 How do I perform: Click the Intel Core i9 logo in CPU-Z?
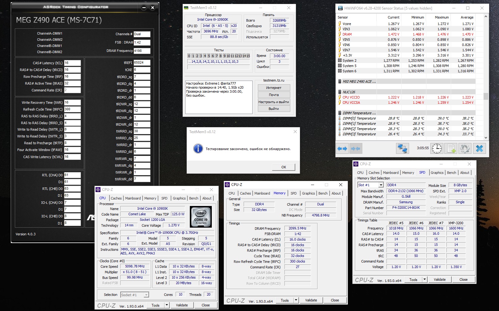[x=201, y=217]
